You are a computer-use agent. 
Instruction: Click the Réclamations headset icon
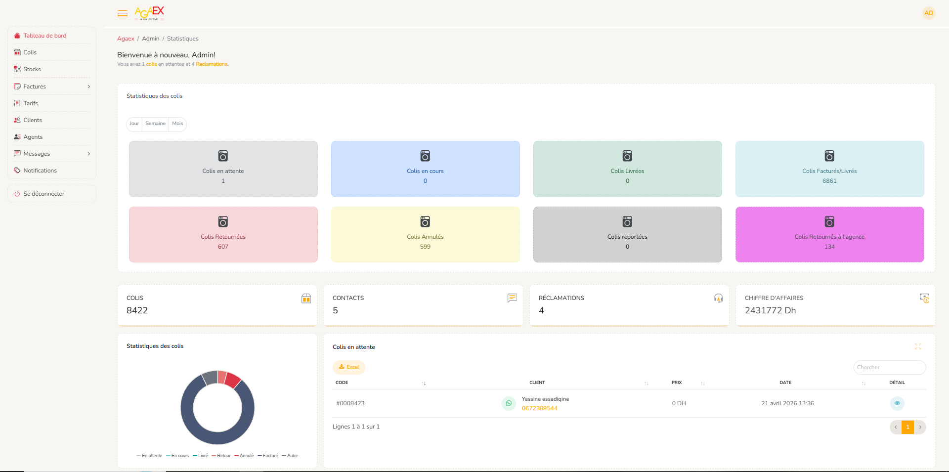pos(718,298)
